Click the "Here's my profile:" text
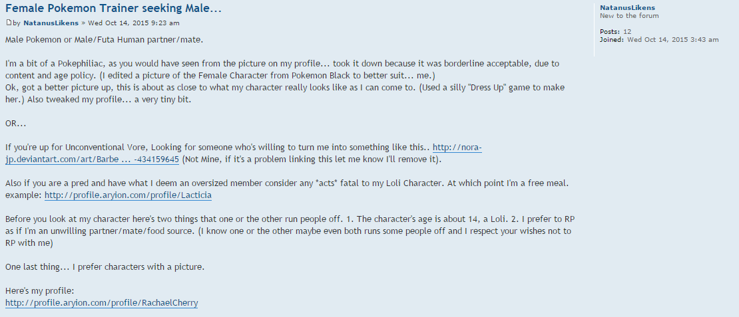Screen dimensions: 739x317 (38, 291)
